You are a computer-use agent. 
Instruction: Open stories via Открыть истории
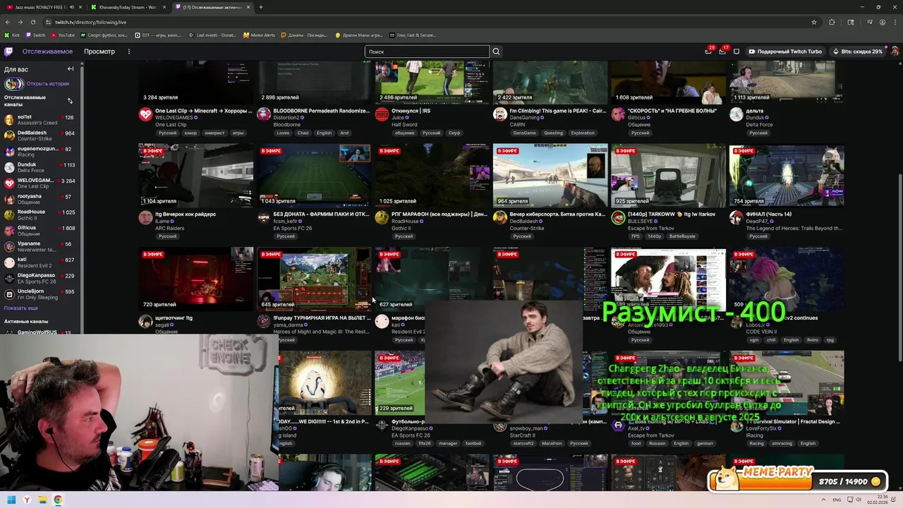click(48, 84)
